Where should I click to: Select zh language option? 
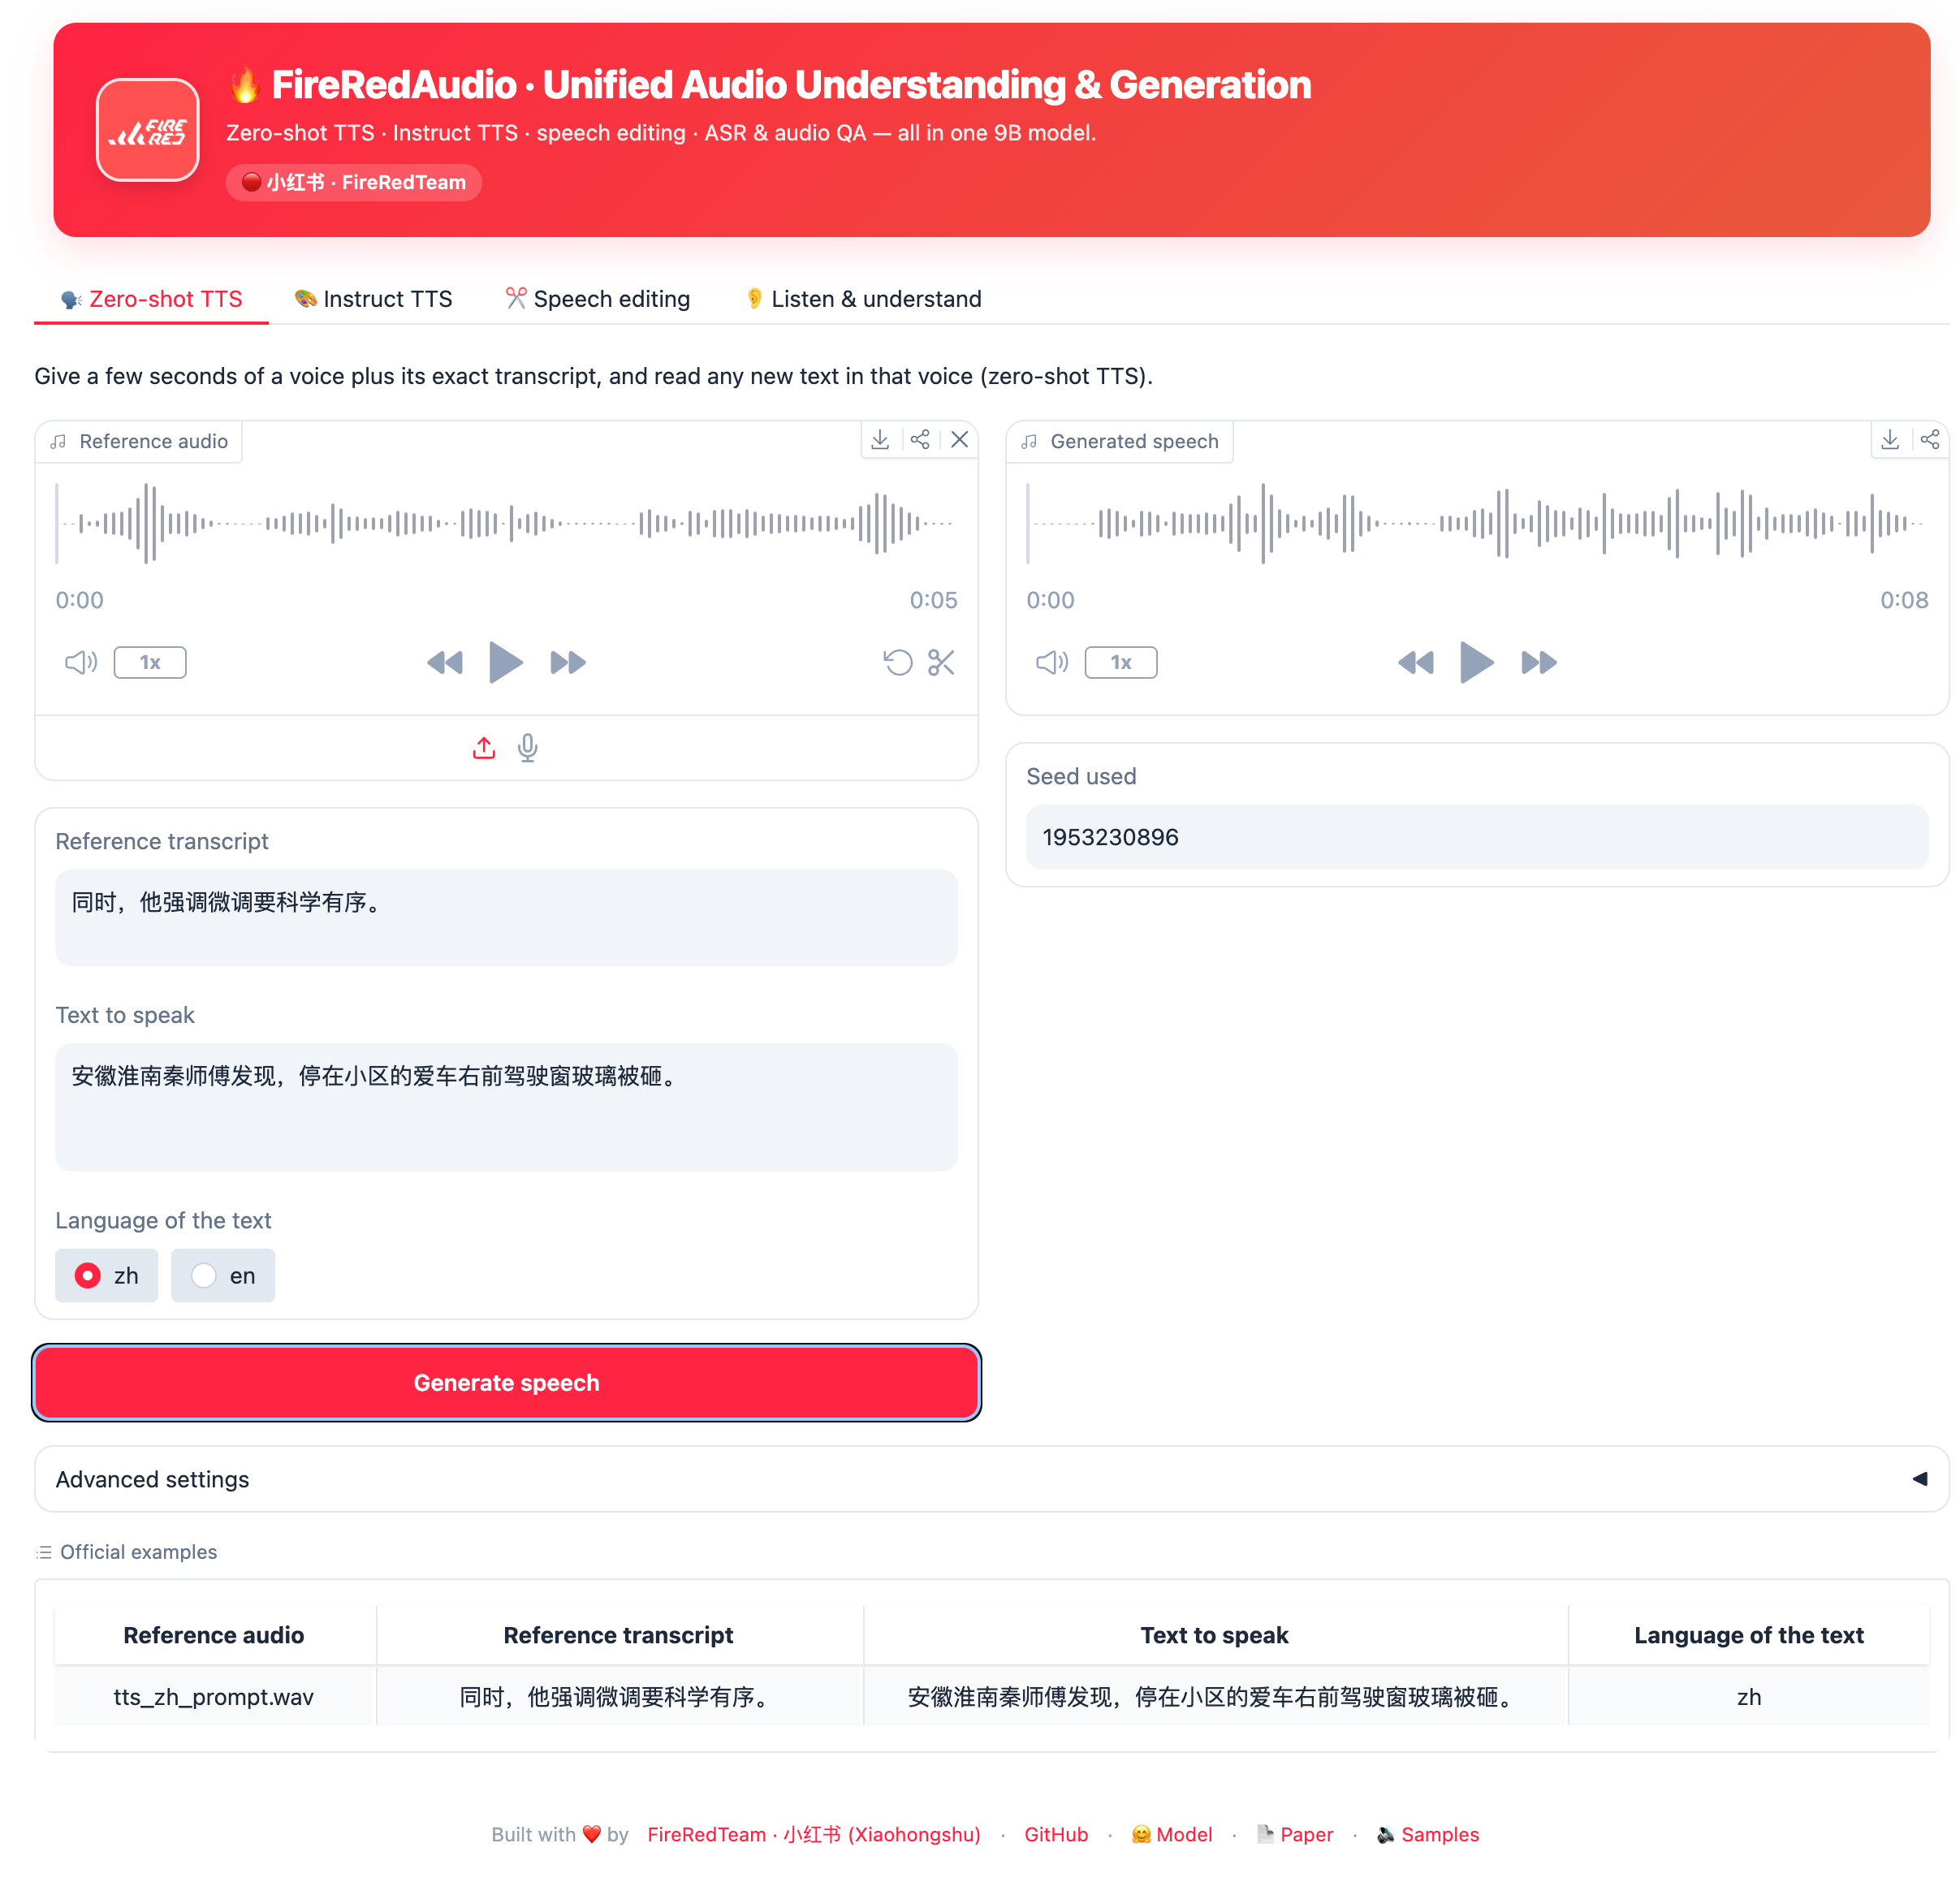click(x=107, y=1275)
